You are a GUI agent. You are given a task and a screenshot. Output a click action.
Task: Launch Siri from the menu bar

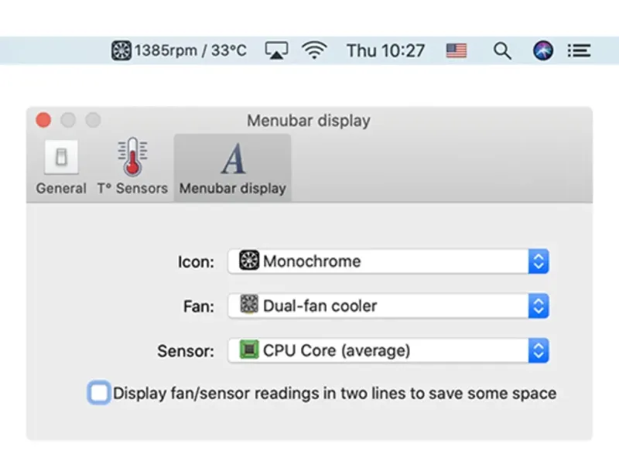coord(544,51)
